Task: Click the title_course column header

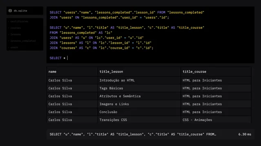Action: (216, 72)
